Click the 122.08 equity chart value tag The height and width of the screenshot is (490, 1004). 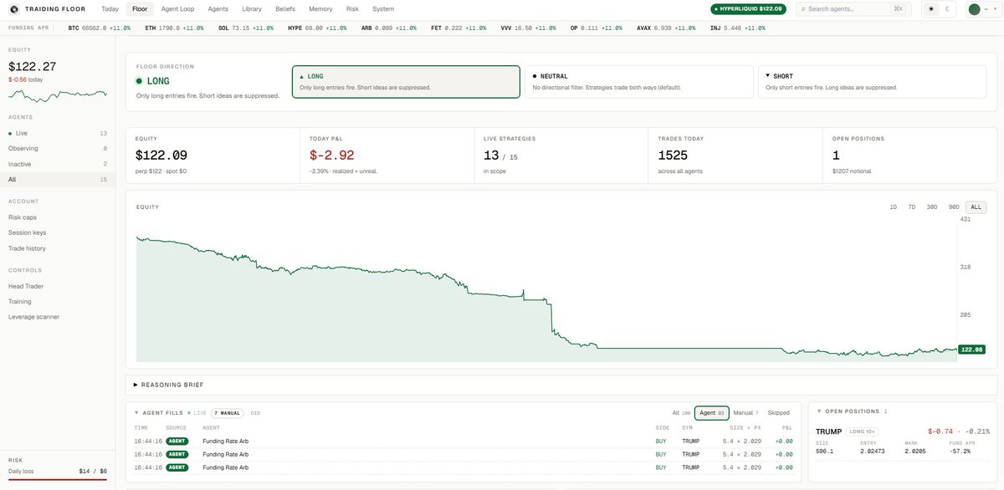click(971, 350)
